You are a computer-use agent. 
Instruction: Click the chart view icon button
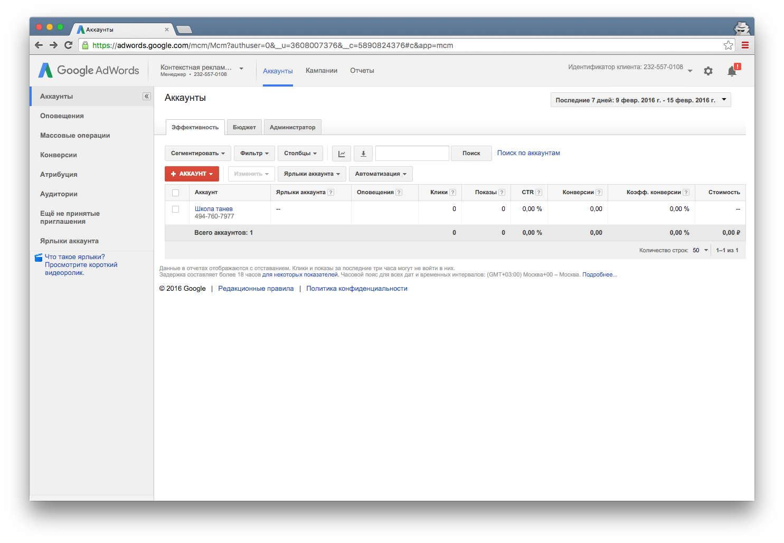click(342, 154)
